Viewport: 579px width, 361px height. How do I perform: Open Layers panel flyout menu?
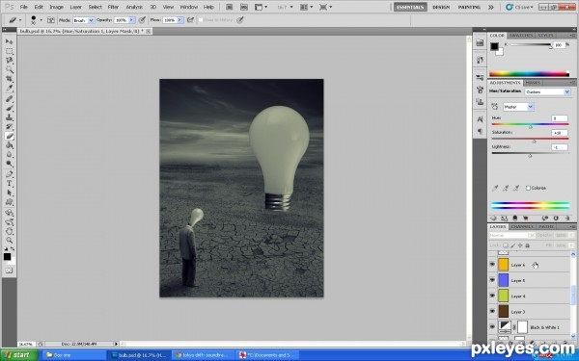point(571,226)
